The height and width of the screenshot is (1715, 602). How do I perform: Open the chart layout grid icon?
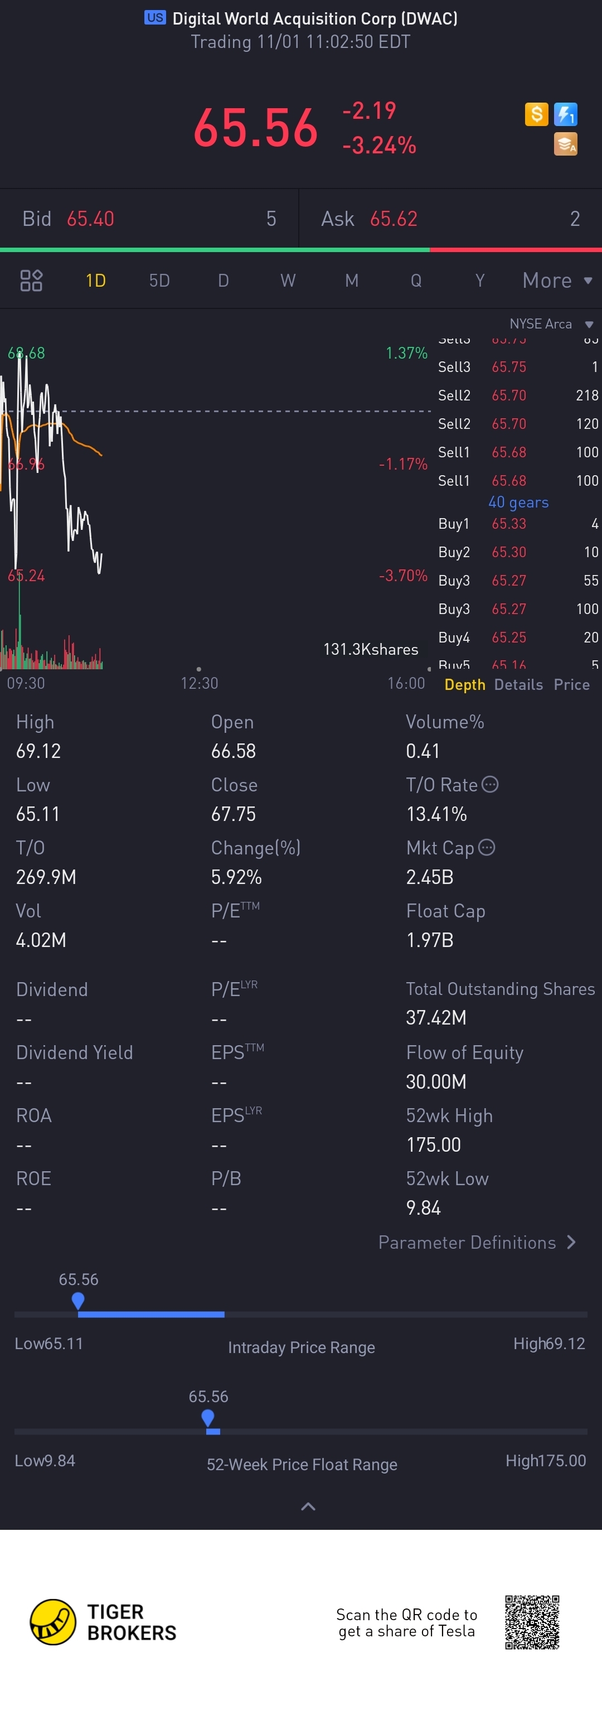(31, 281)
